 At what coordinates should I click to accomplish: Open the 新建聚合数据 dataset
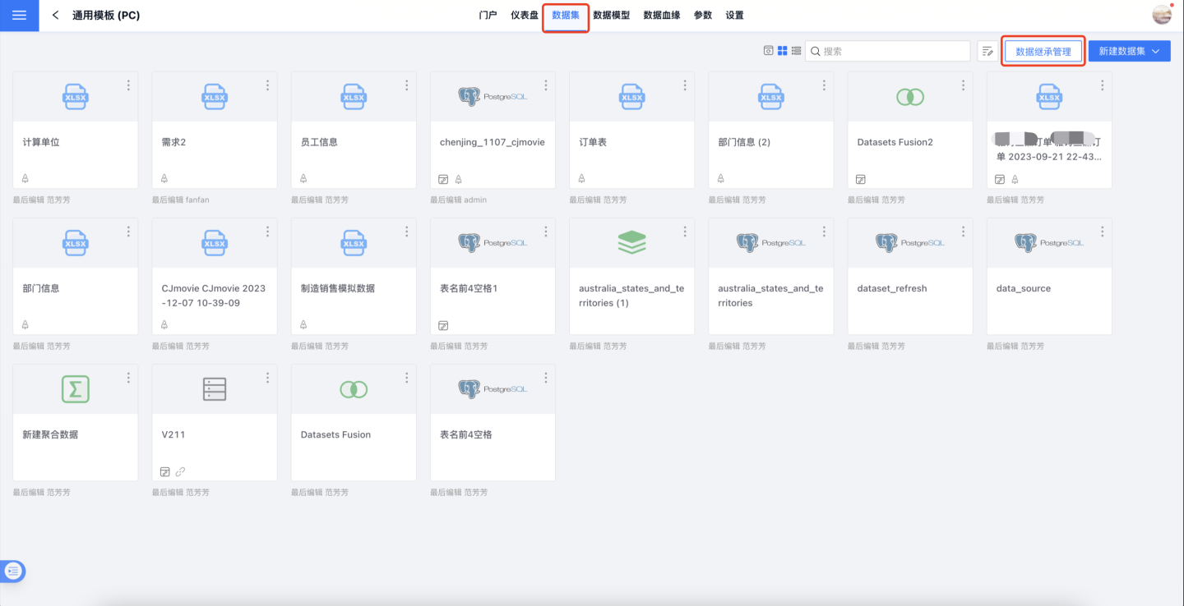pyautogui.click(x=50, y=434)
